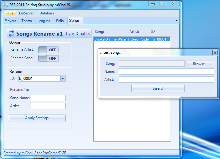
Task: Close the PES 2011 Editing Studio window
Action: click(x=172, y=3)
